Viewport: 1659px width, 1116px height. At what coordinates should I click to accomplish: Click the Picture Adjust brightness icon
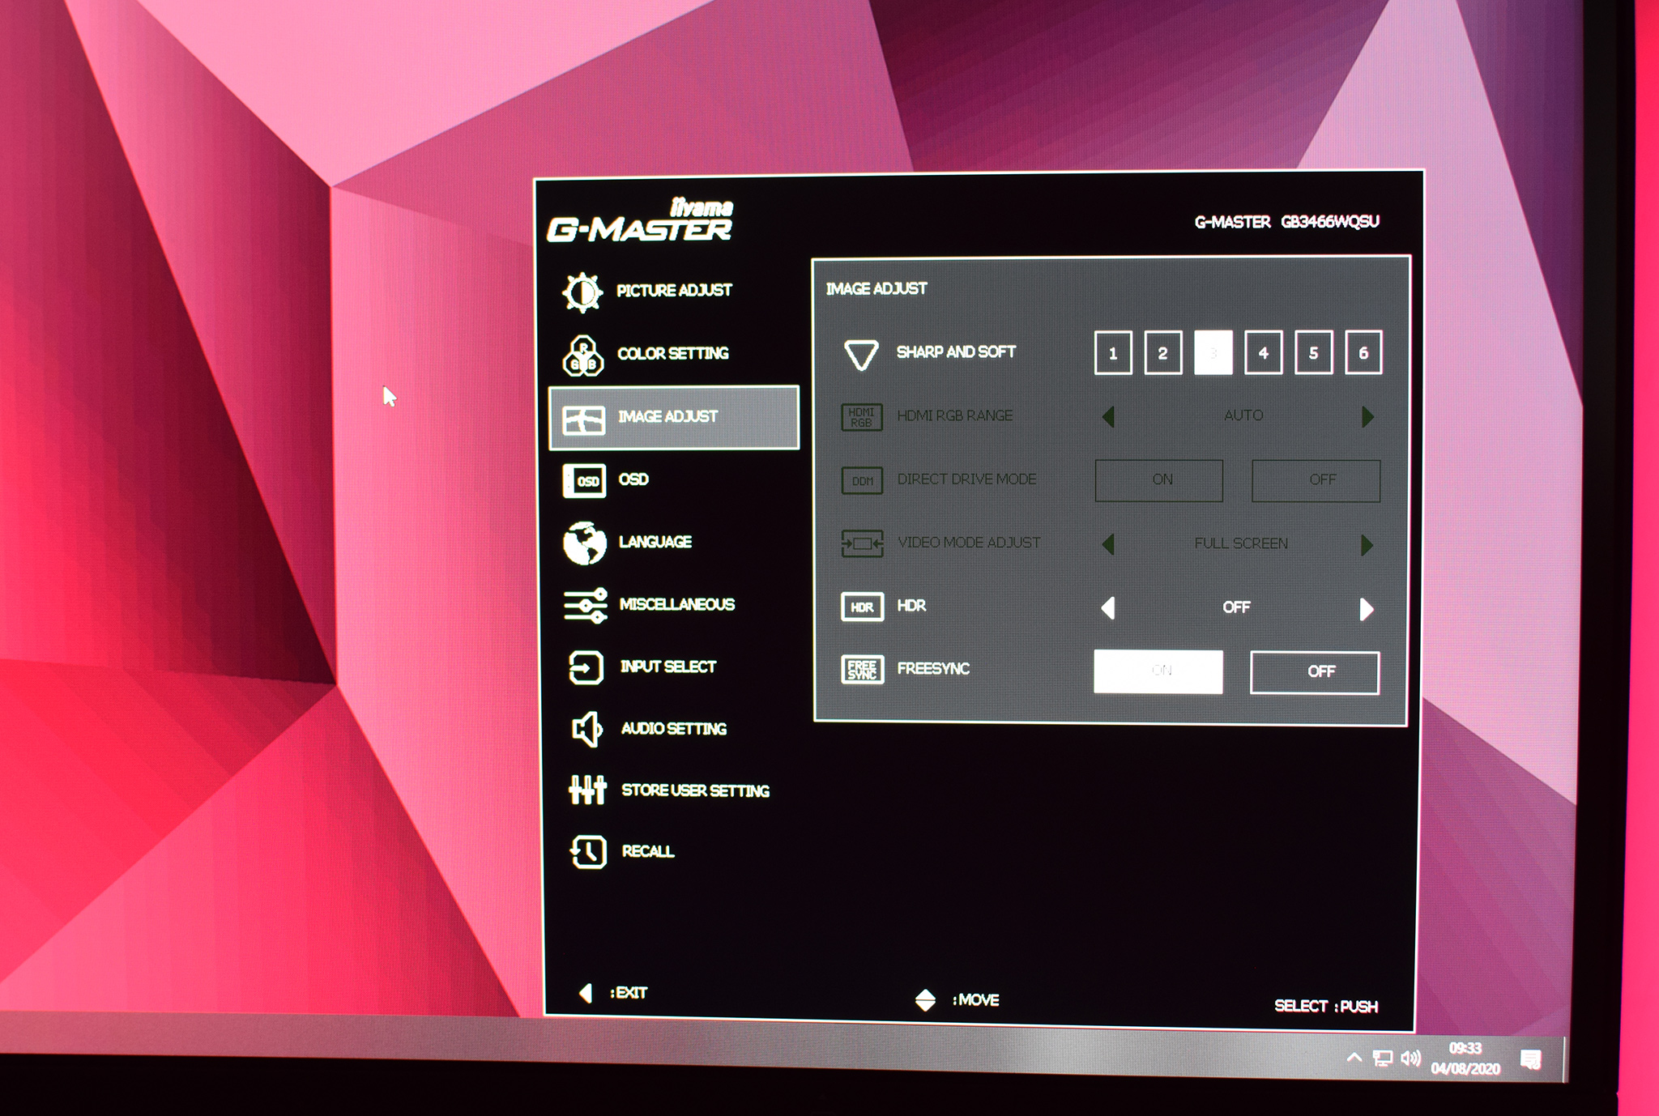click(582, 292)
